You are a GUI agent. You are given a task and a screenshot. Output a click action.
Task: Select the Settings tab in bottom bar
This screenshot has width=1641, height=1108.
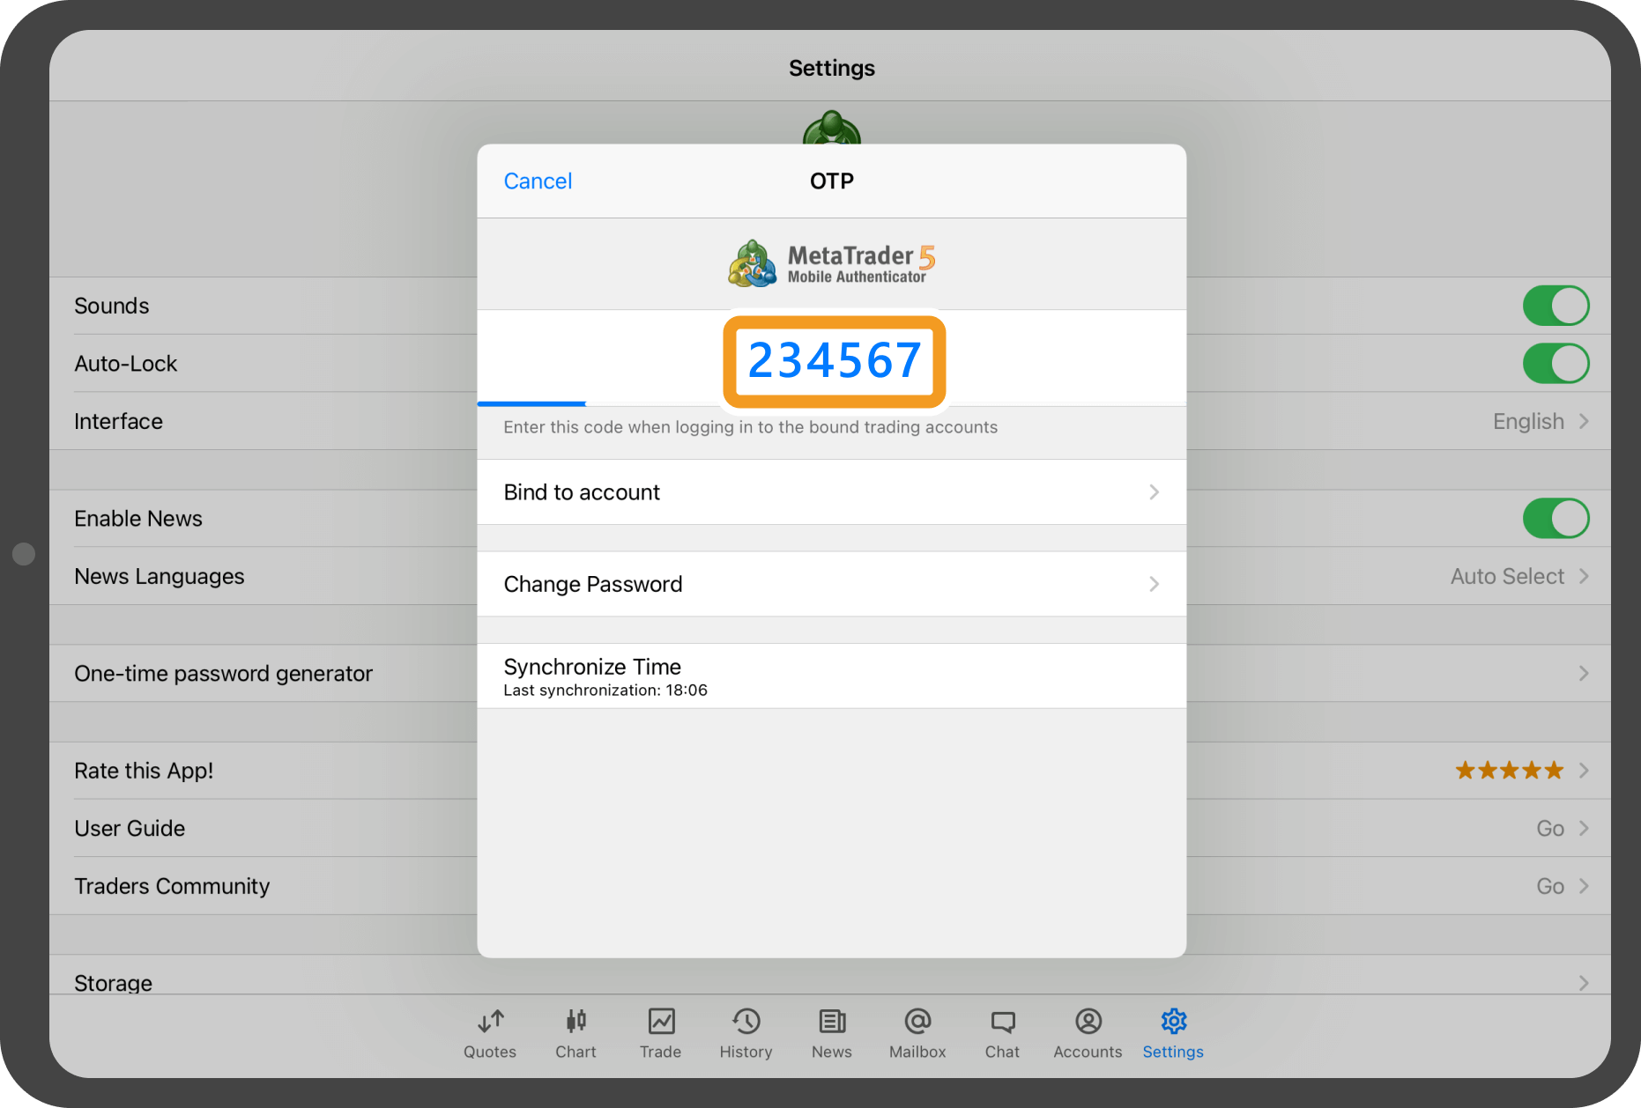(1173, 1032)
